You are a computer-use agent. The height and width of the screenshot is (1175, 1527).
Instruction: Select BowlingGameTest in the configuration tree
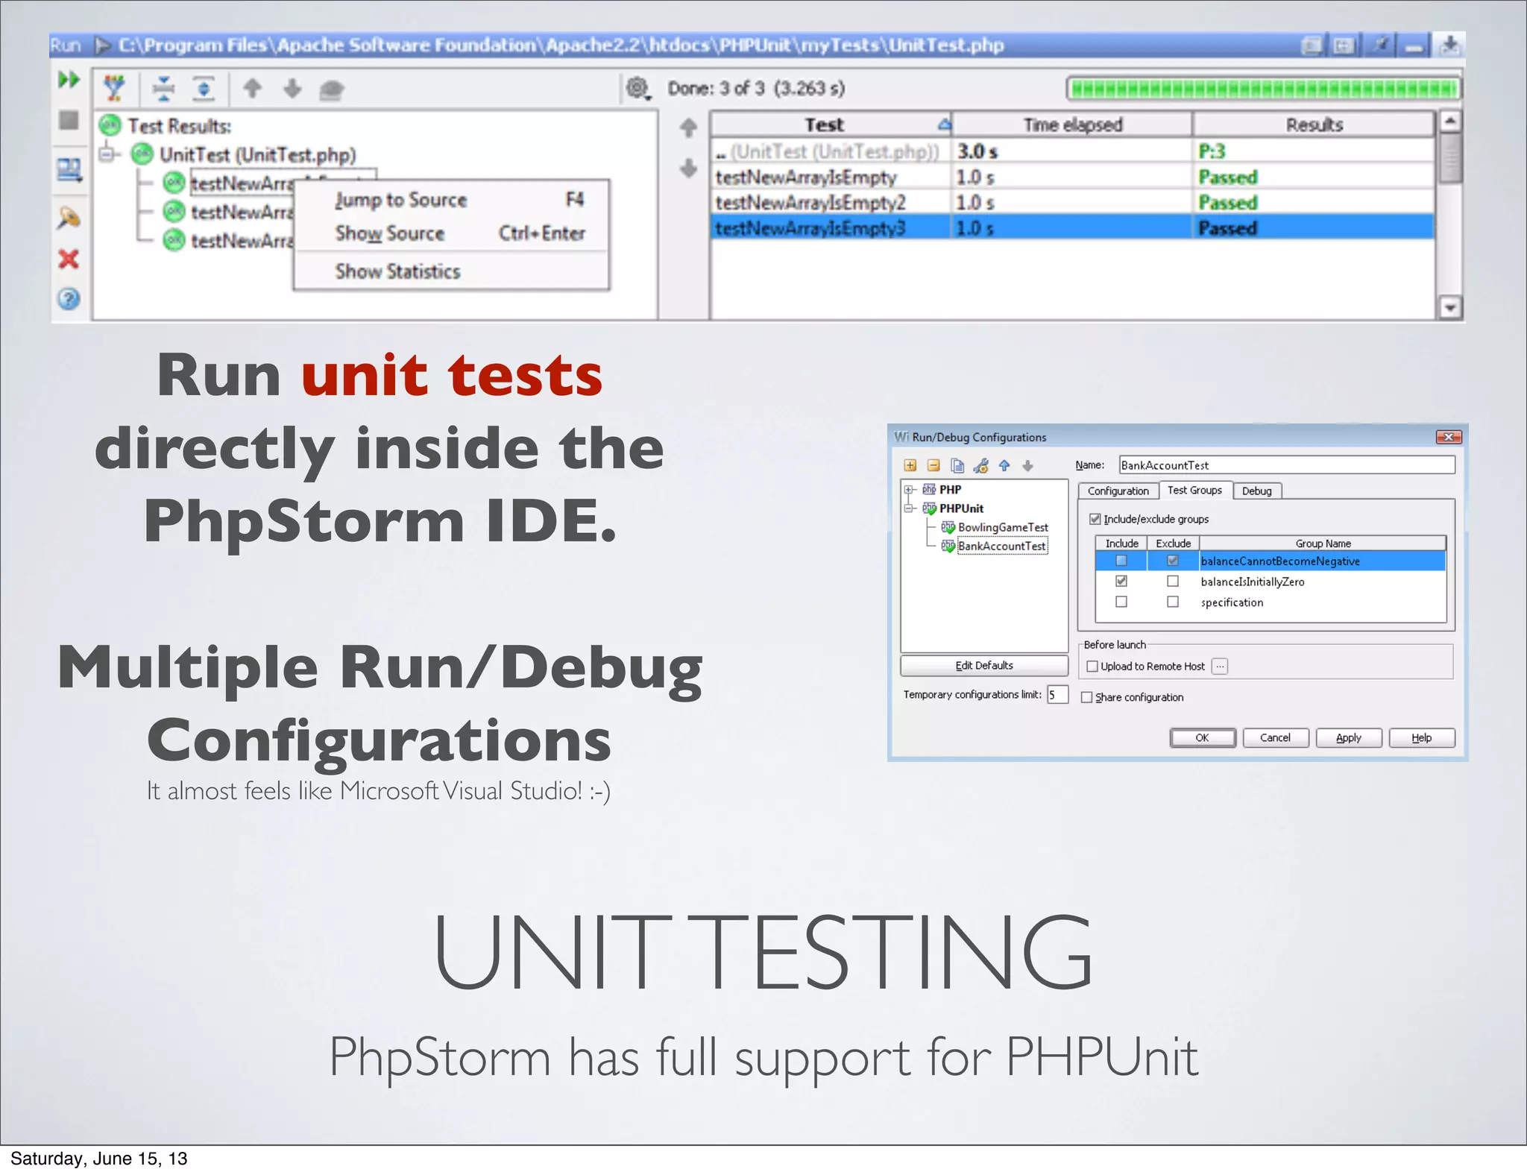[1003, 527]
